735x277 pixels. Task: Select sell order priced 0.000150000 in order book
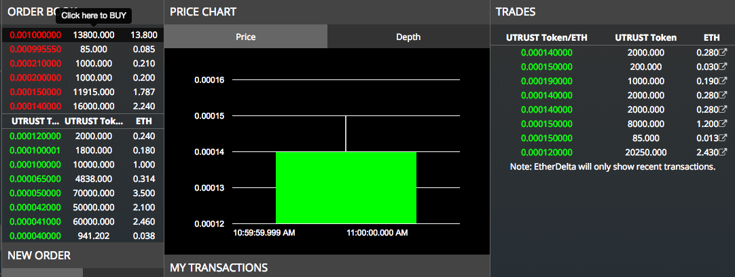pyautogui.click(x=83, y=92)
